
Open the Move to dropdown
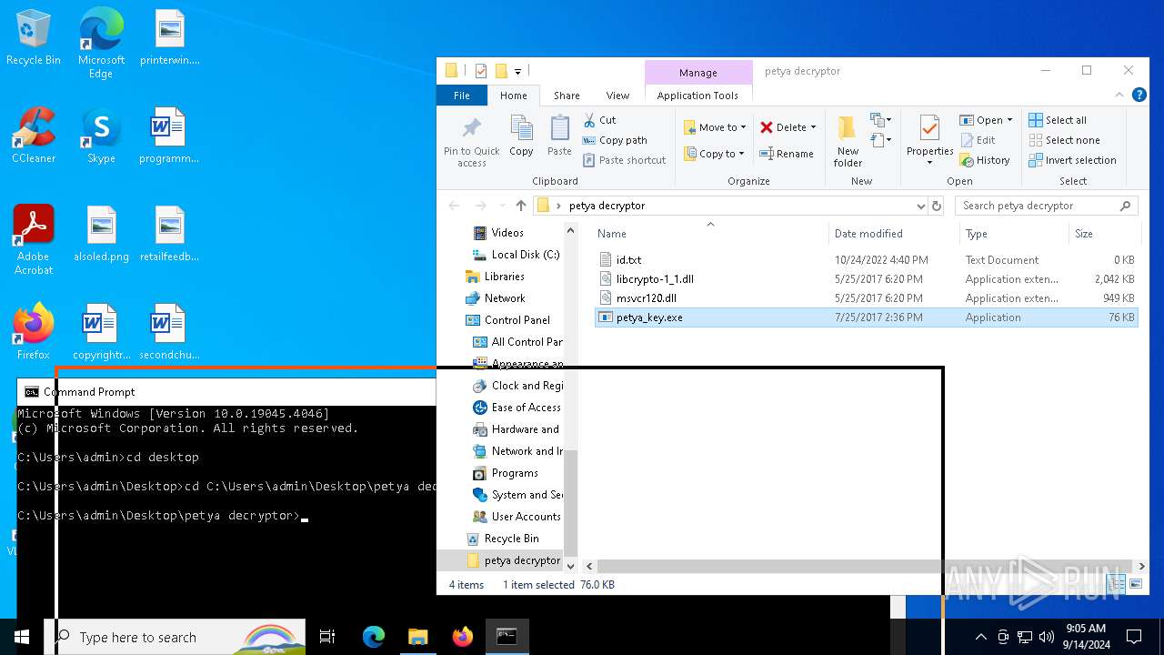716,127
